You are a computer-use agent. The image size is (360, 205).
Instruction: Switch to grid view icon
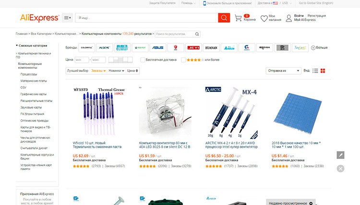323,71
